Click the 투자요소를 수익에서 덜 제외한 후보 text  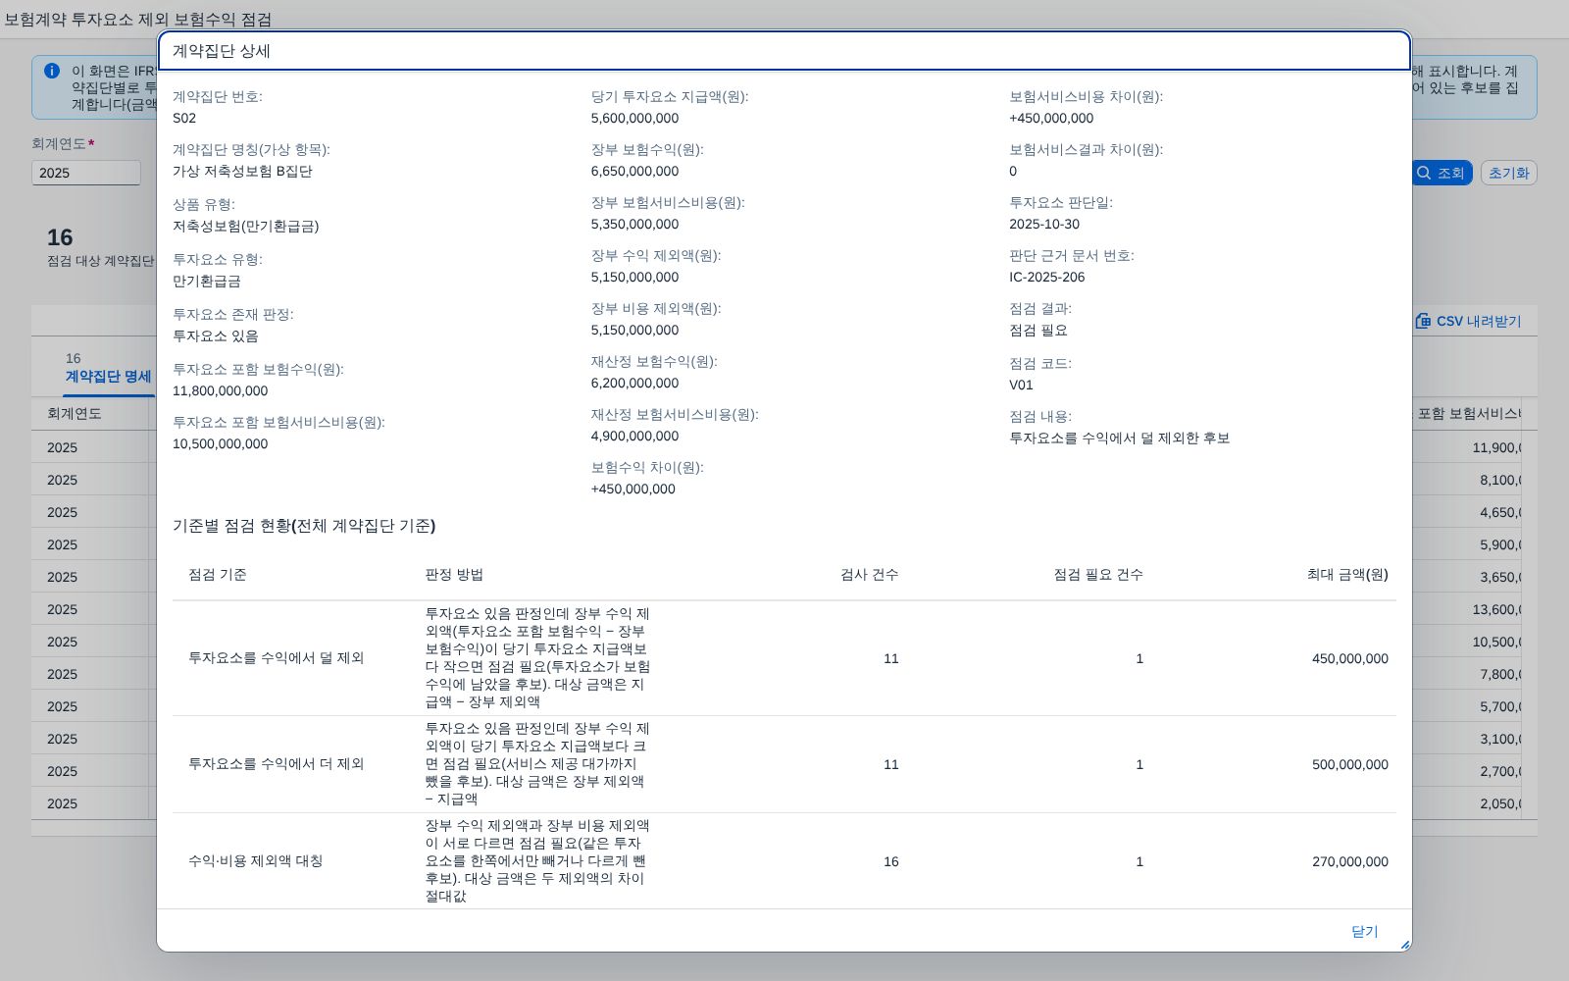[1119, 439]
